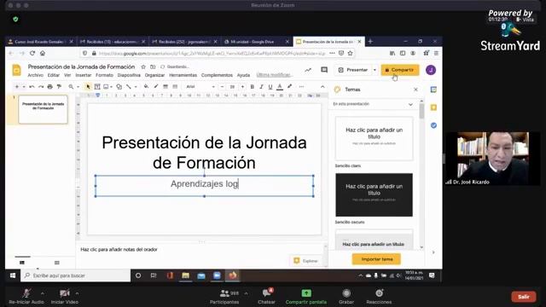The image size is (546, 307).
Task: Click the undo arrow in Slides toolbar
Action: 32,87
